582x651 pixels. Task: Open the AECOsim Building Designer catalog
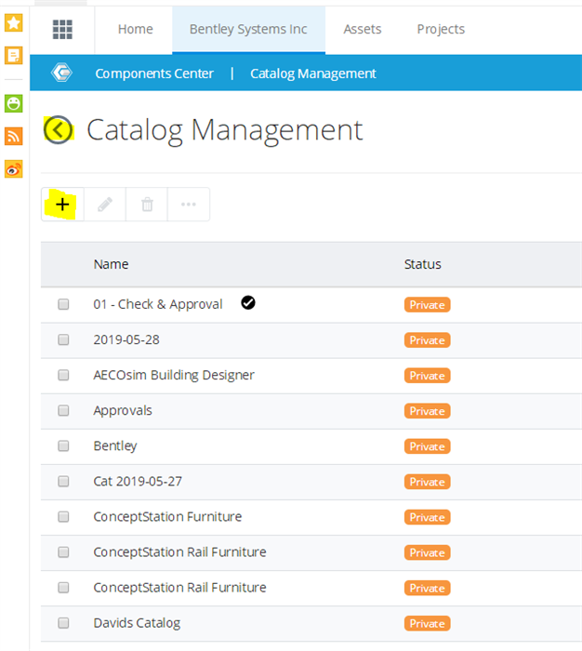(174, 376)
